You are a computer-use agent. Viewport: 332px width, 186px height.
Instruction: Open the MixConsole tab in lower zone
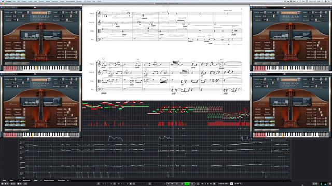[x=26, y=180]
